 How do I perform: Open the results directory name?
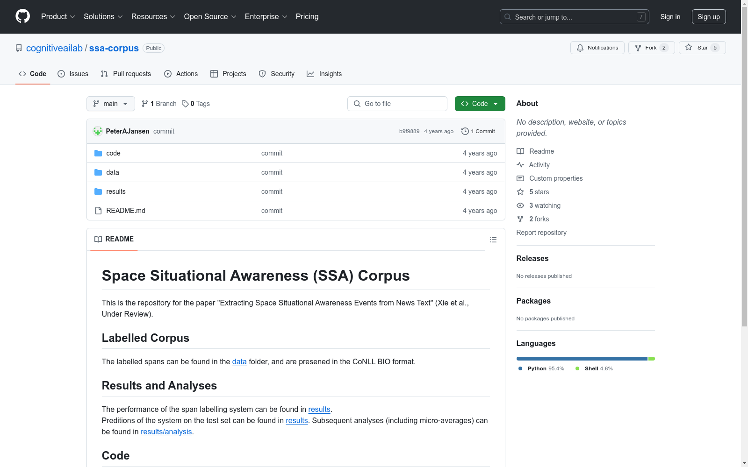pyautogui.click(x=116, y=191)
